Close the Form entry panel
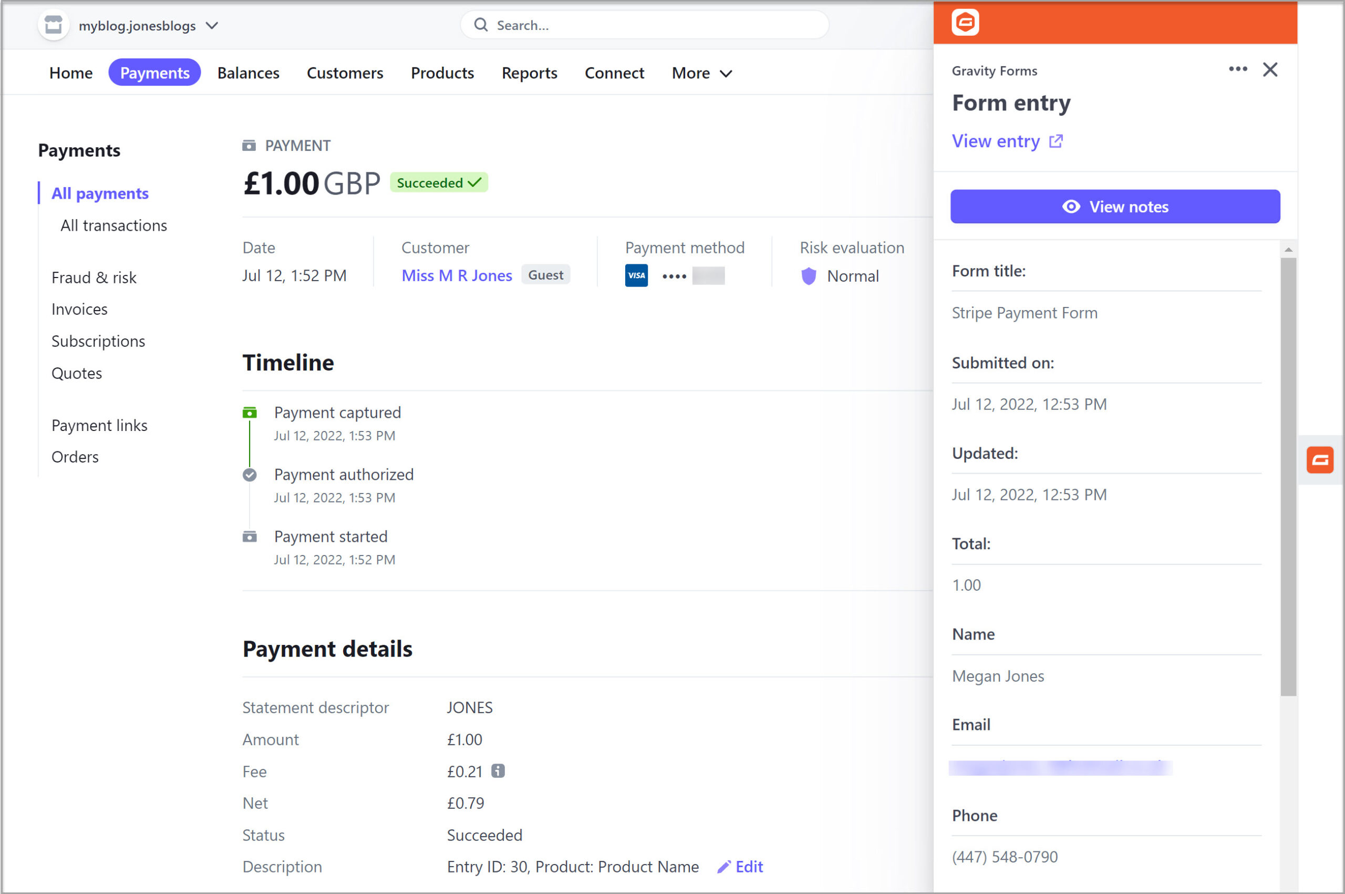The height and width of the screenshot is (894, 1345). pos(1270,69)
